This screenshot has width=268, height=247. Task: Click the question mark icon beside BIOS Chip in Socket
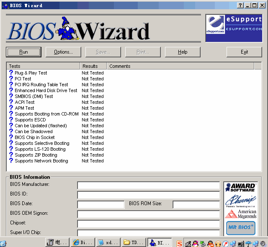(x=11, y=137)
